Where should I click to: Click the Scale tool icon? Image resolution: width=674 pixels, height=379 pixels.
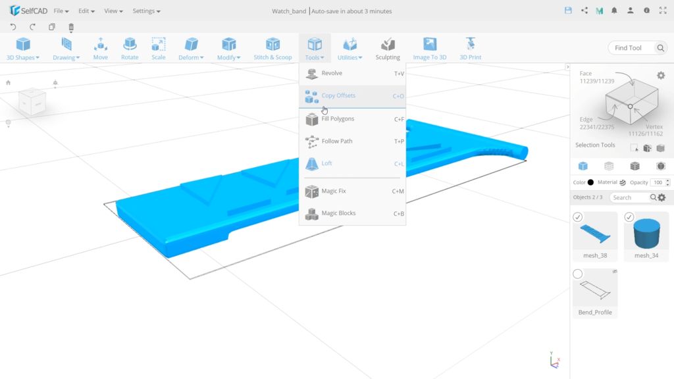pyautogui.click(x=159, y=48)
